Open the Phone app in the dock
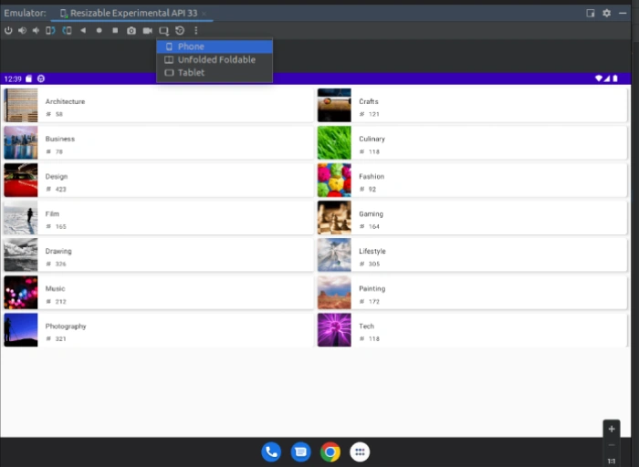 click(x=271, y=451)
